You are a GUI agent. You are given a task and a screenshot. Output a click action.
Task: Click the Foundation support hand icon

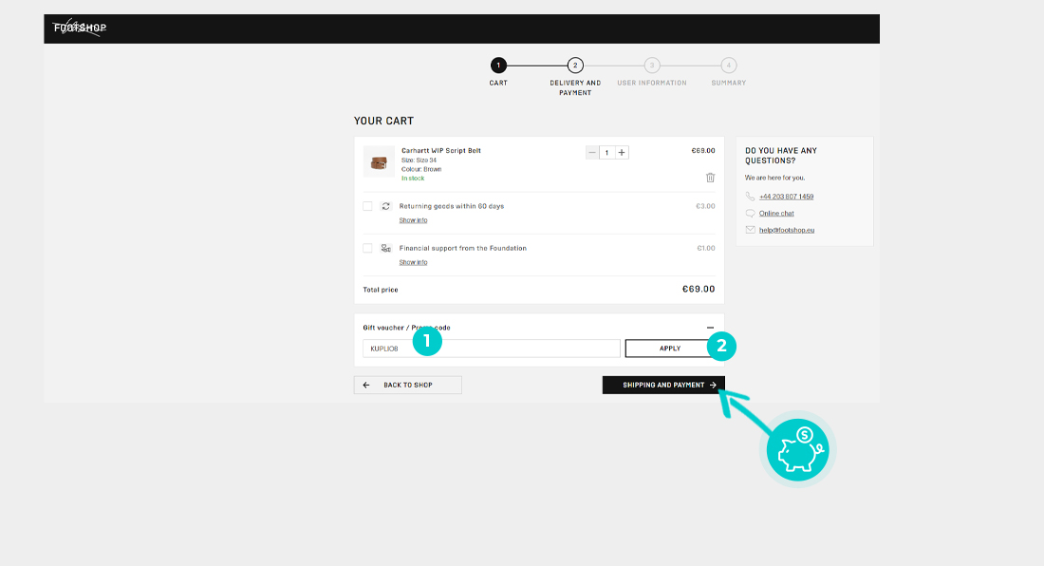click(x=386, y=248)
